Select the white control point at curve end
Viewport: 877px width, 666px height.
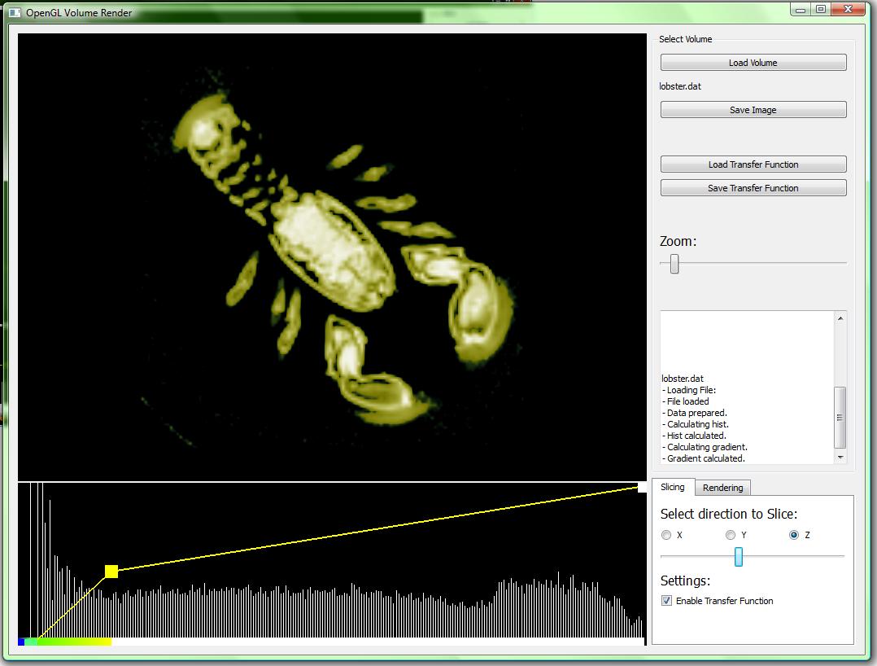click(x=642, y=487)
